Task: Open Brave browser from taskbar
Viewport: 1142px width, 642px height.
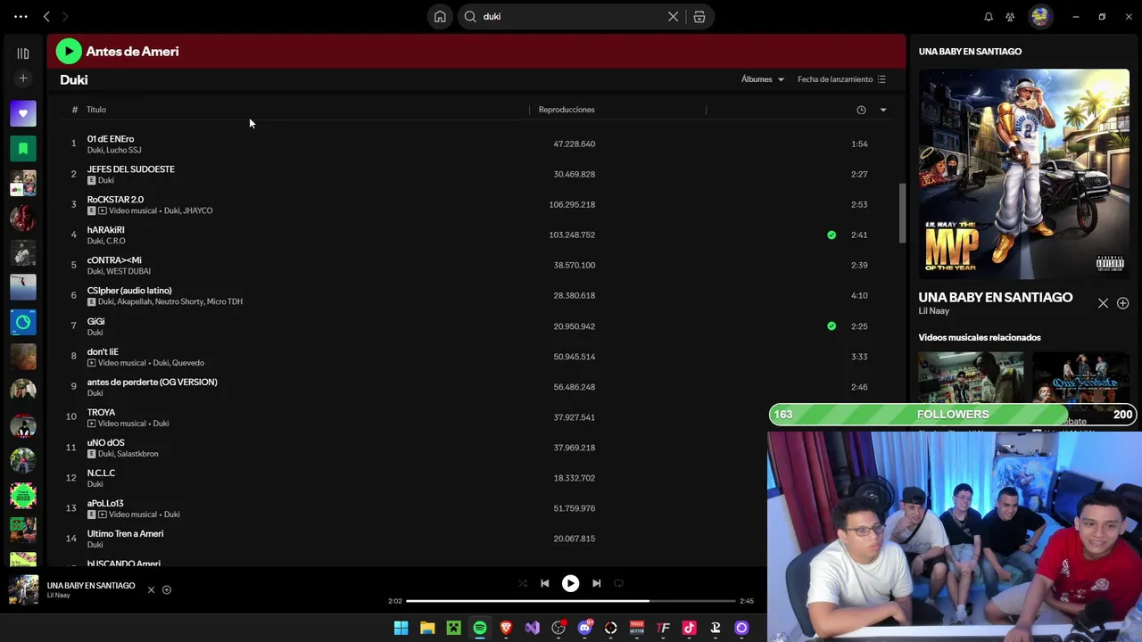Action: point(506,628)
